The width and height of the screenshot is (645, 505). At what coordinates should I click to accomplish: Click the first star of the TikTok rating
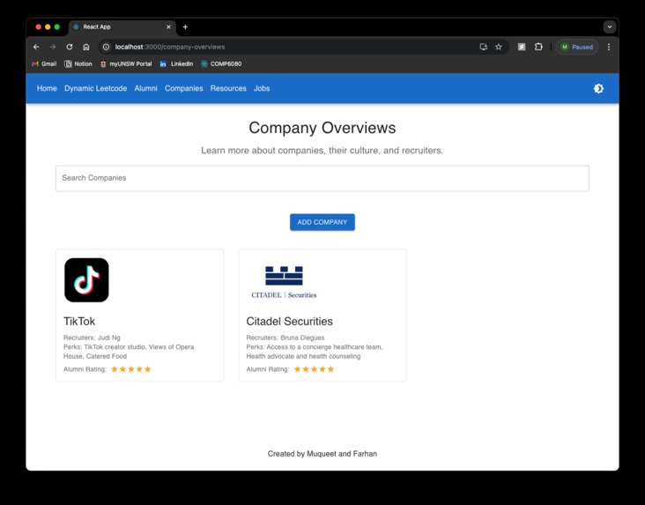coord(115,369)
